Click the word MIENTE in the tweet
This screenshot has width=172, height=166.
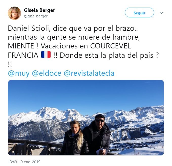coord(21,46)
